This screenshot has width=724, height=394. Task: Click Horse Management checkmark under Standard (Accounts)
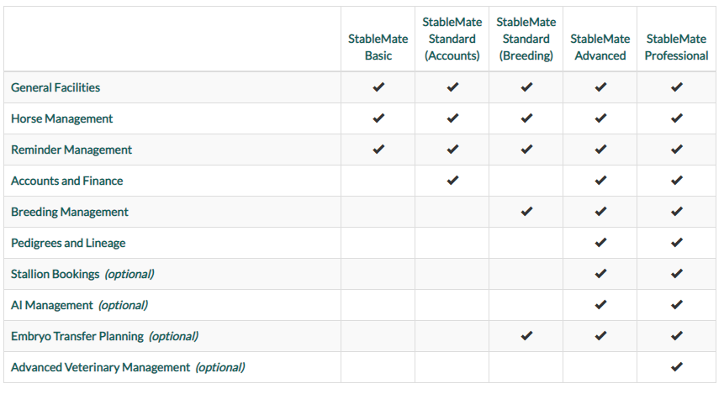pos(452,118)
